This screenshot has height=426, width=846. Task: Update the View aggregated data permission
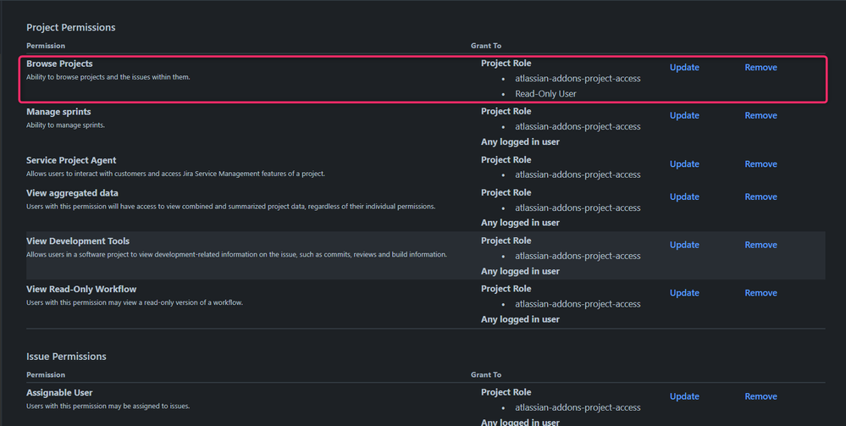(684, 197)
